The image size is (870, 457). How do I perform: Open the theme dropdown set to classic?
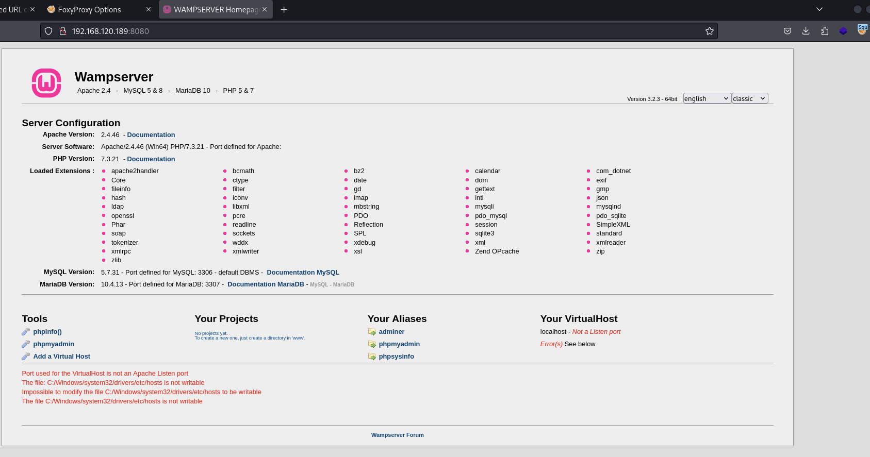[749, 98]
